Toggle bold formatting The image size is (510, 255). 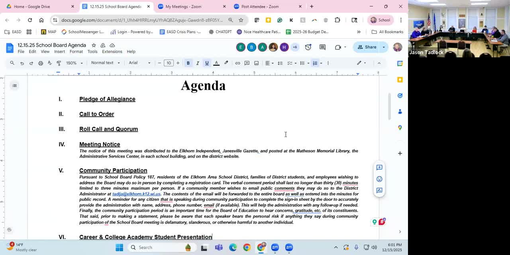click(188, 63)
